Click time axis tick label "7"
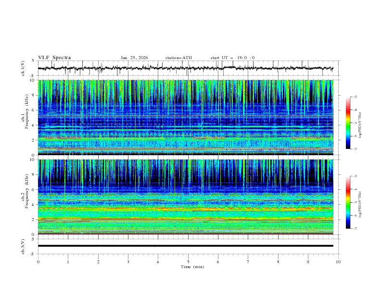The height and width of the screenshot is (294, 381). 248,262
